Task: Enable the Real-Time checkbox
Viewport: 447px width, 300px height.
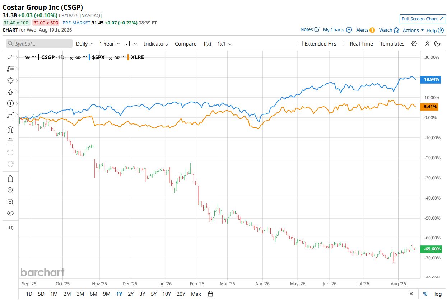Action: point(345,43)
